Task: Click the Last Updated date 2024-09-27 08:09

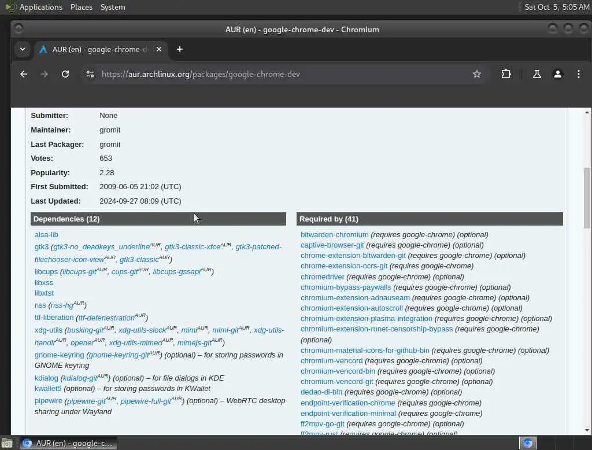Action: point(140,201)
